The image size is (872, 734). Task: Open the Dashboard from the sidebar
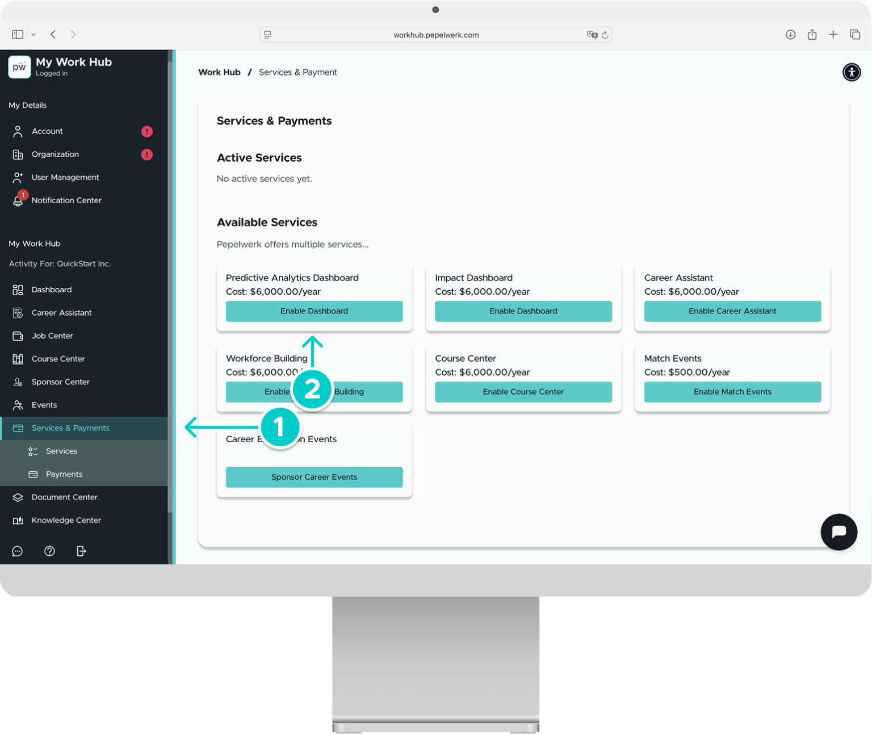pyautogui.click(x=52, y=290)
